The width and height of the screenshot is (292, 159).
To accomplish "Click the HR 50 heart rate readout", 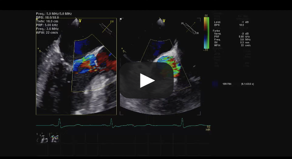I will coord(208,128).
